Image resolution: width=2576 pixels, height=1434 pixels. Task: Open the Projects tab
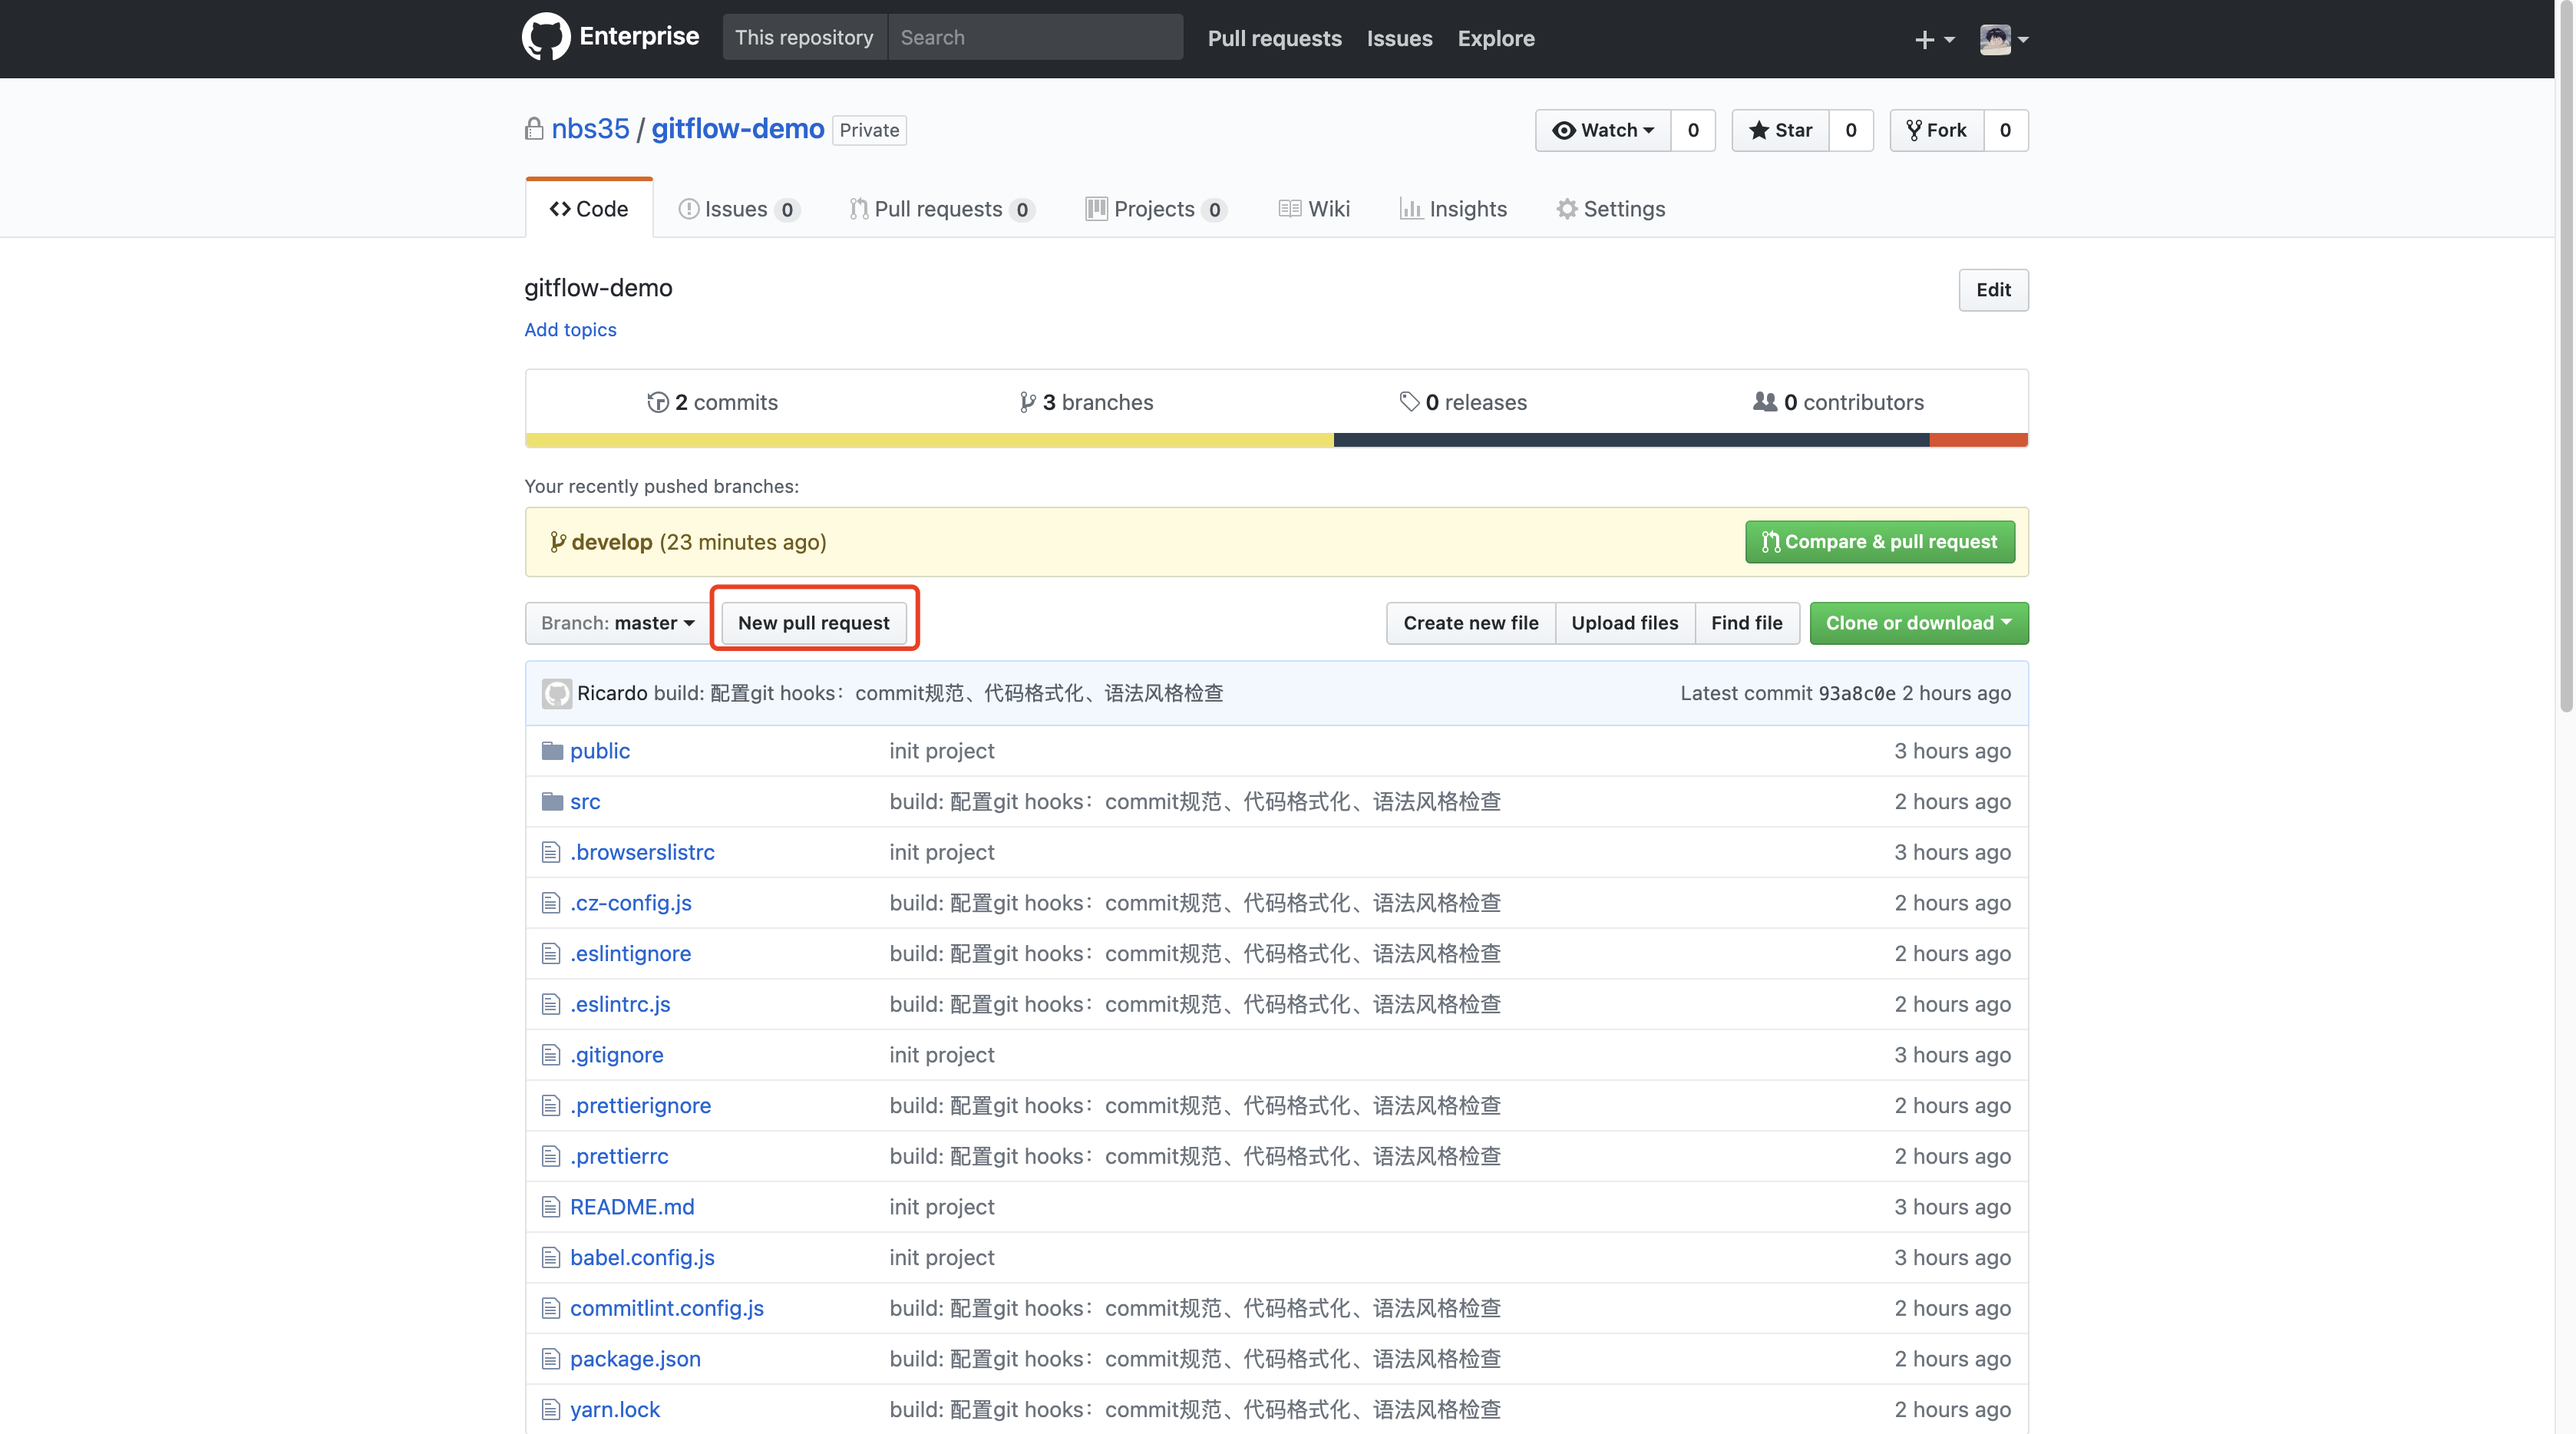pos(1156,209)
